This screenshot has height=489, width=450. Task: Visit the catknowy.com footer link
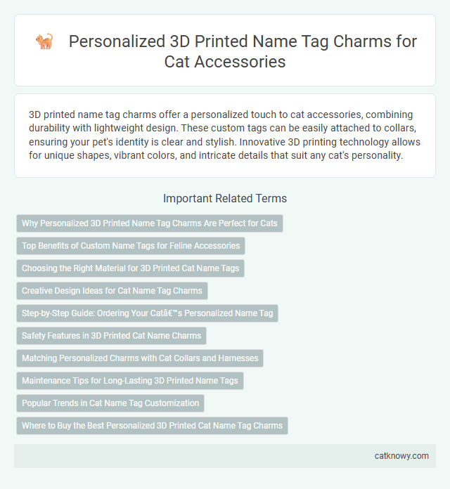[x=401, y=456]
